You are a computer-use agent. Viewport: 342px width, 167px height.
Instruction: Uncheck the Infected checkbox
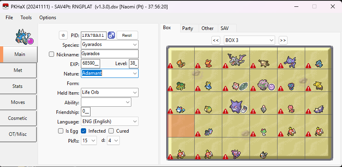(x=84, y=131)
